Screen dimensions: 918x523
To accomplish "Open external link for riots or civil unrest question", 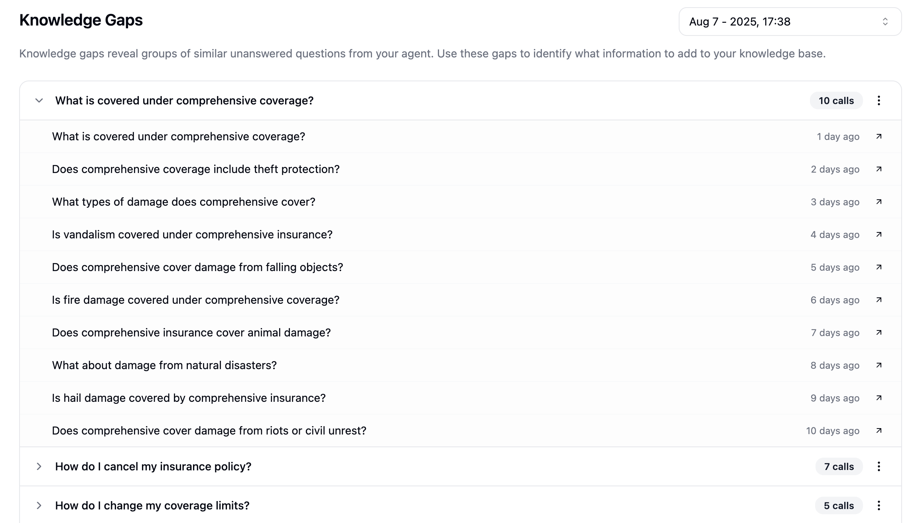I will (x=879, y=431).
